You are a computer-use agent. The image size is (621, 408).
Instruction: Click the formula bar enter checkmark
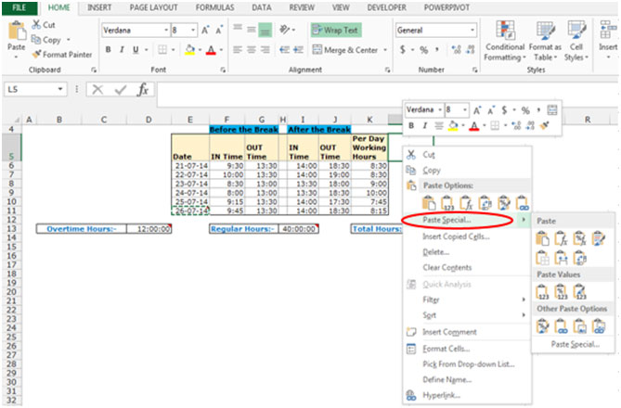click(121, 90)
